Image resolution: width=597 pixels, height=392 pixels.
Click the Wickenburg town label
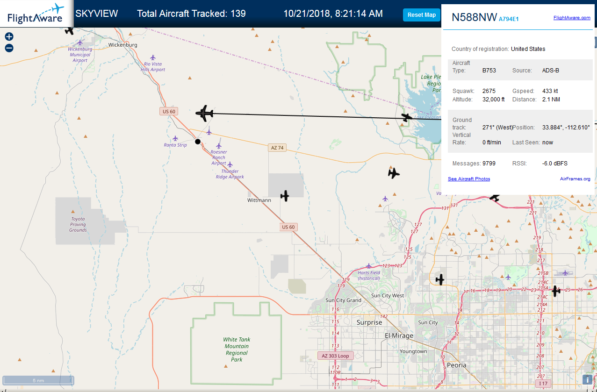[123, 45]
